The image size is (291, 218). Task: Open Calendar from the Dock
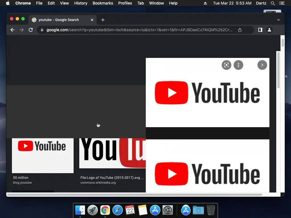click(x=130, y=210)
